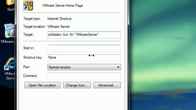This screenshot has width=196, height=110.
Task: Click the 'Target:' label
Action: tap(28, 35)
